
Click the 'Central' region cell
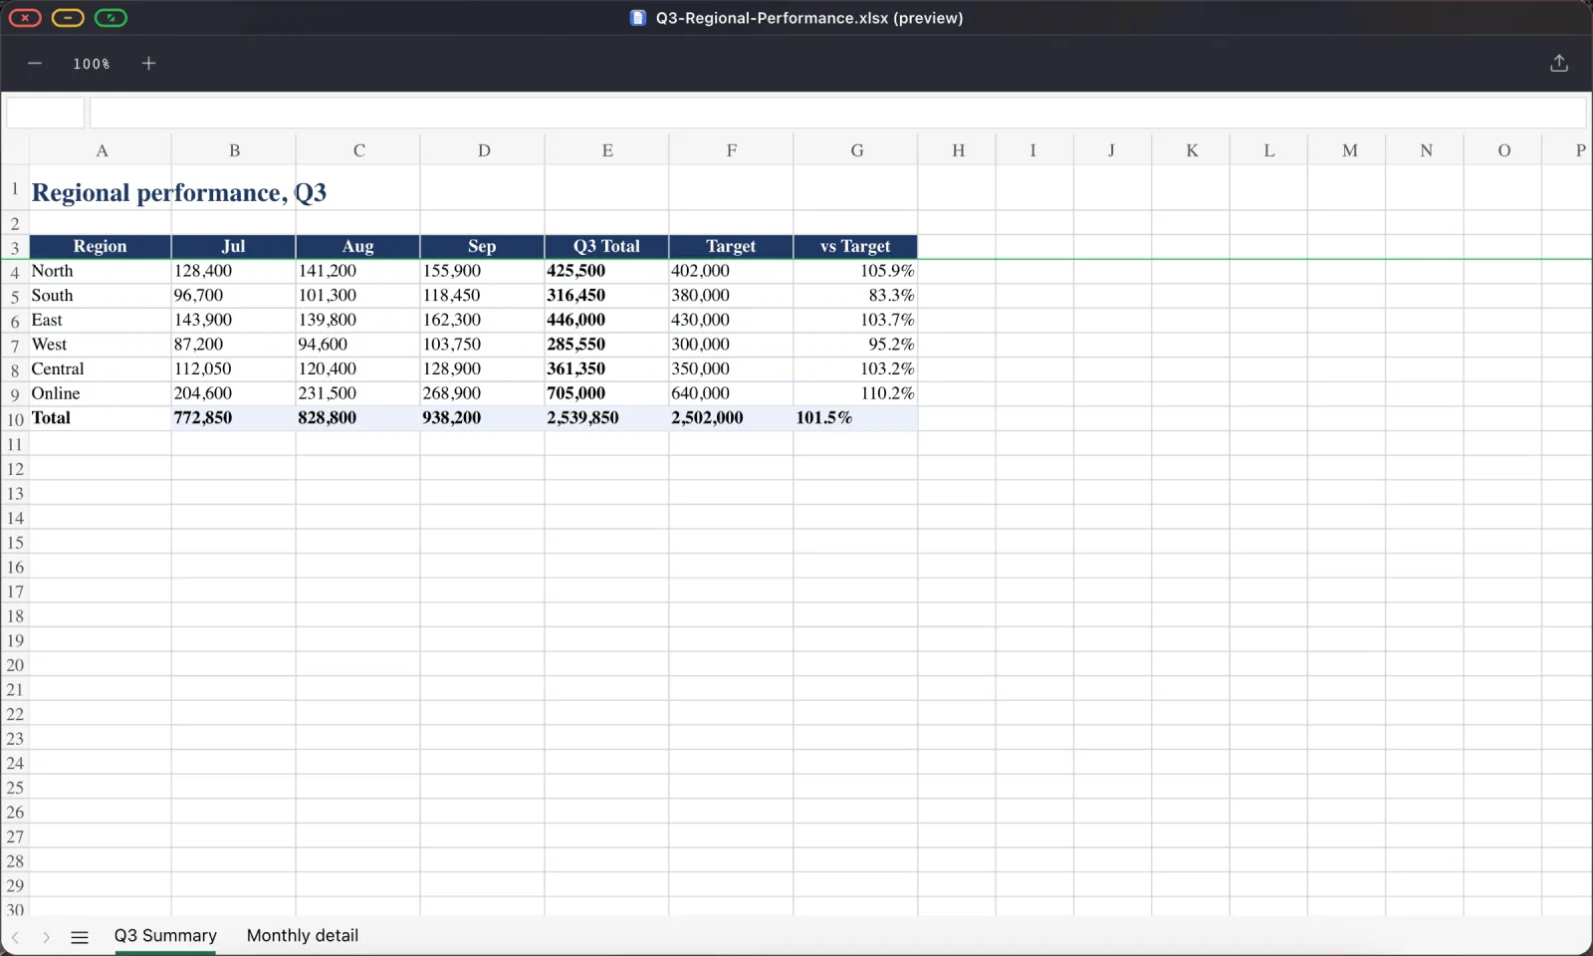click(x=101, y=368)
